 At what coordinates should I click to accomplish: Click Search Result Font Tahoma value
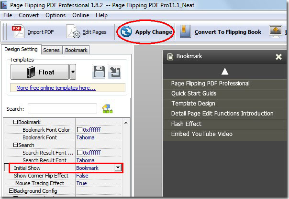click(85, 160)
